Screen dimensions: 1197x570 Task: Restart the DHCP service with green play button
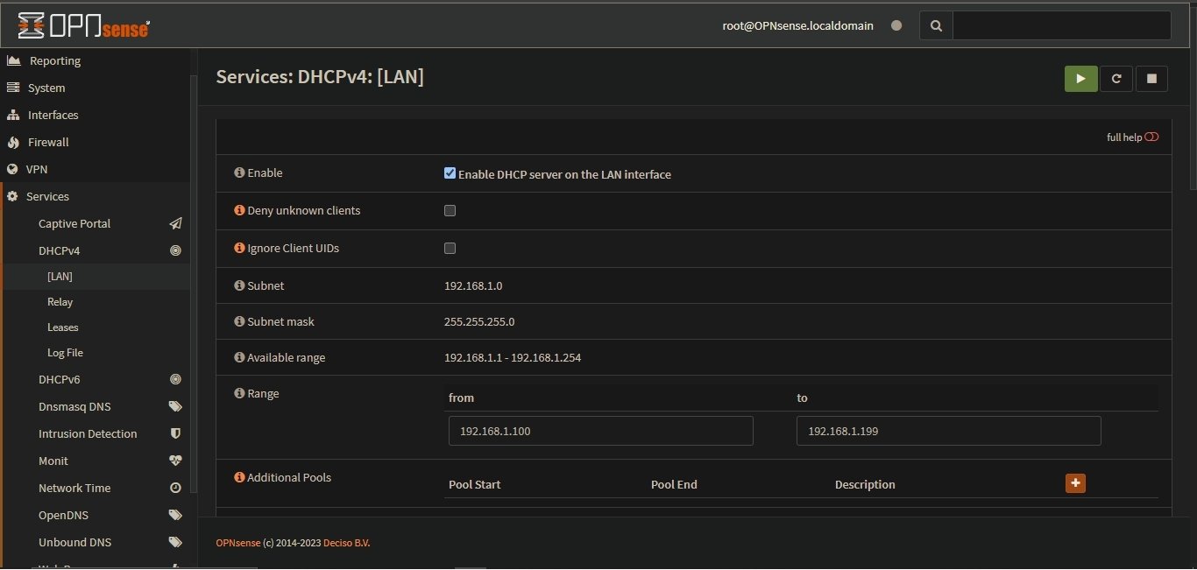pyautogui.click(x=1080, y=78)
